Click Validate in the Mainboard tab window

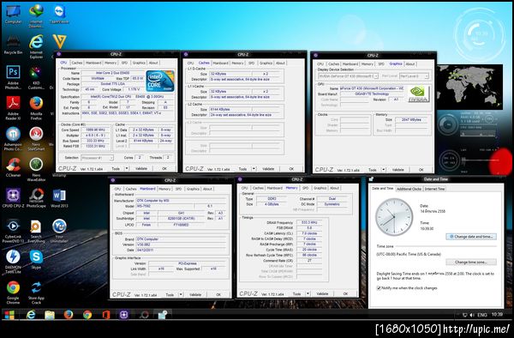tap(195, 295)
